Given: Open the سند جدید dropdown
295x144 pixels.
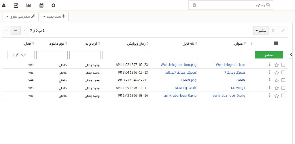Looking at the screenshot, I should pyautogui.click(x=54, y=17).
